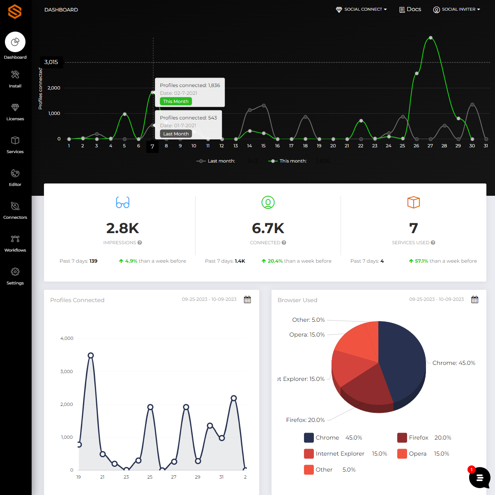
Task: Click the gray Last Month tooltip badge
Action: pyautogui.click(x=176, y=134)
